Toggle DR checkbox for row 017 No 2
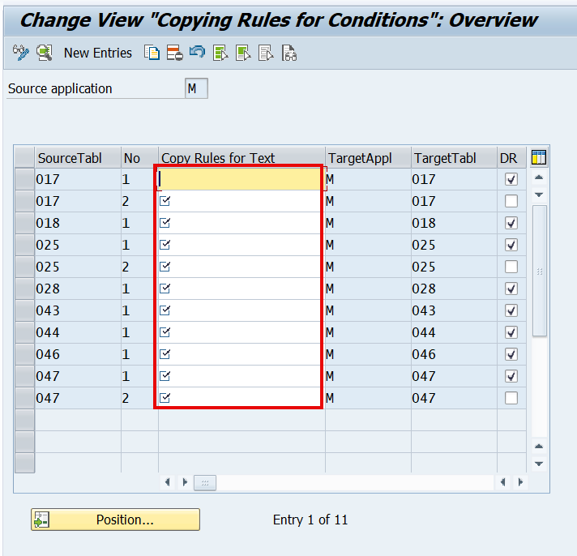The width and height of the screenshot is (577, 556). point(511,201)
